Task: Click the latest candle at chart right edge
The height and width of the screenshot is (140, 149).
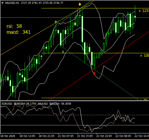Action: (x=135, y=17)
